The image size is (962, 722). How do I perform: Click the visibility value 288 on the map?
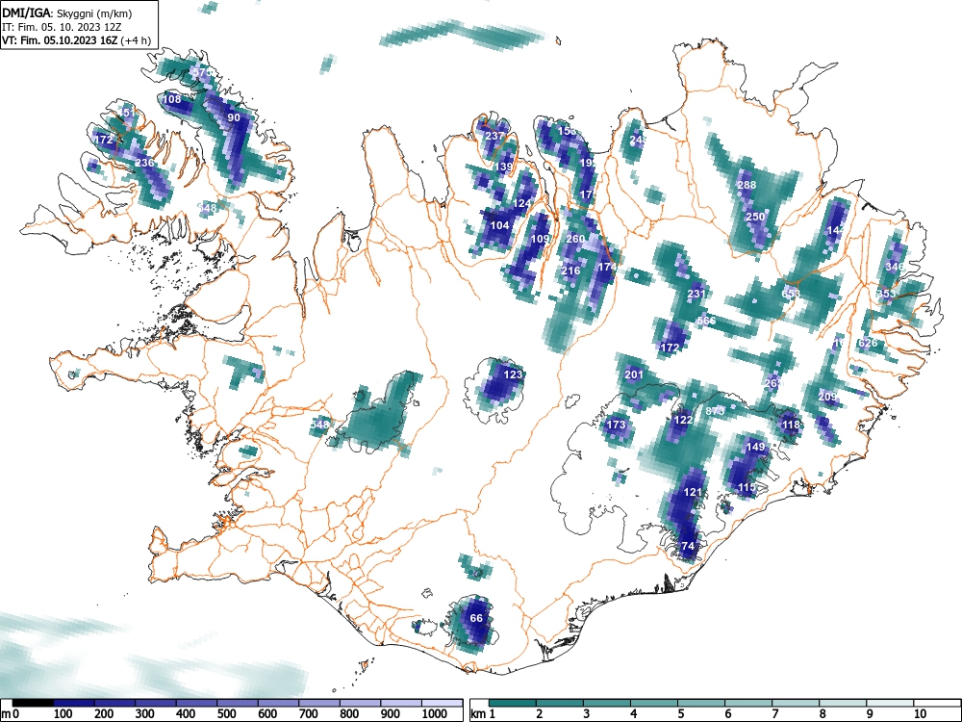tap(747, 185)
